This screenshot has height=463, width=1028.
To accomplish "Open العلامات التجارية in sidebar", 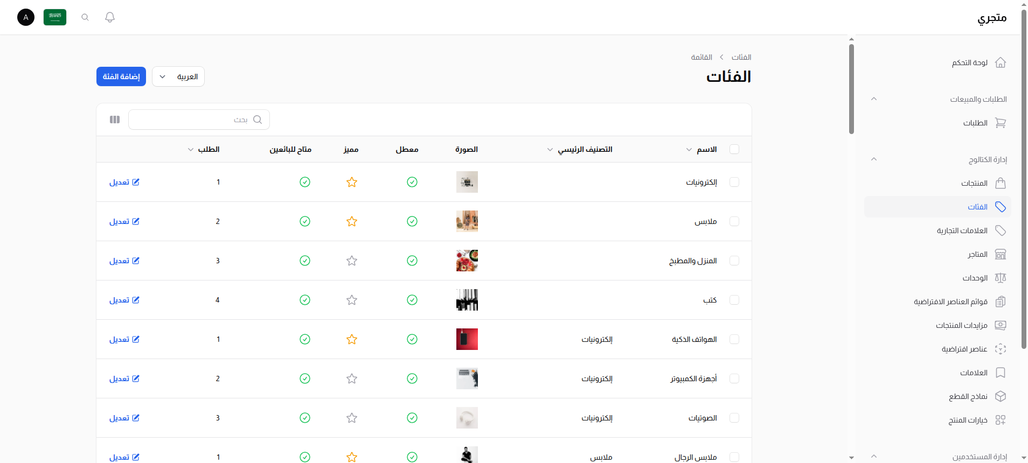I will point(937,230).
